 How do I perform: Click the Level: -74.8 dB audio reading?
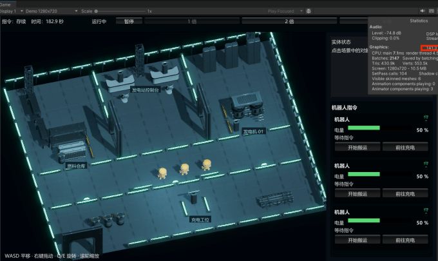(x=386, y=33)
